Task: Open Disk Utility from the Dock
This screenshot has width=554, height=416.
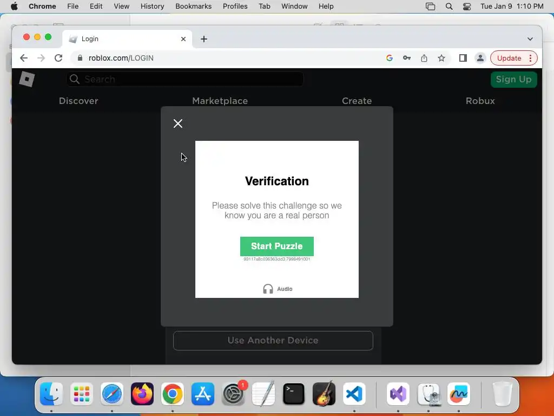Action: click(428, 394)
